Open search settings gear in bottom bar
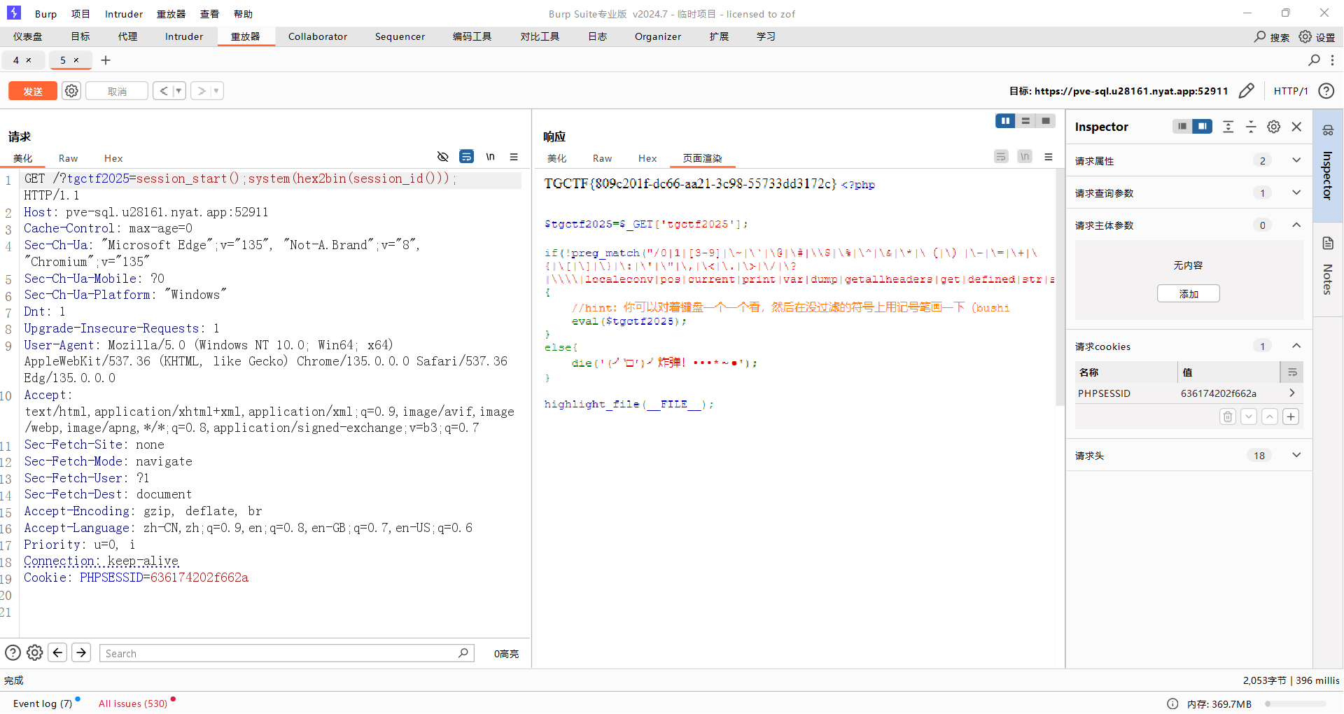This screenshot has width=1344, height=714. click(x=35, y=653)
